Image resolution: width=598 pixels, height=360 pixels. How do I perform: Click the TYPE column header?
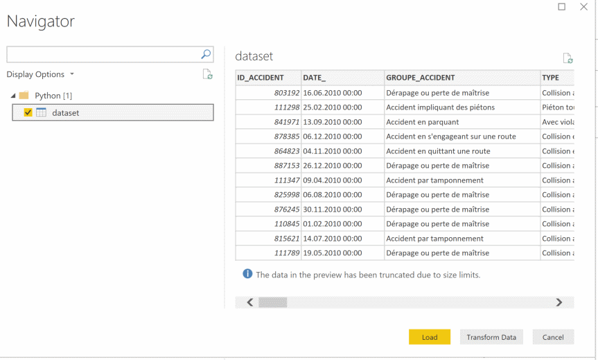(x=557, y=78)
